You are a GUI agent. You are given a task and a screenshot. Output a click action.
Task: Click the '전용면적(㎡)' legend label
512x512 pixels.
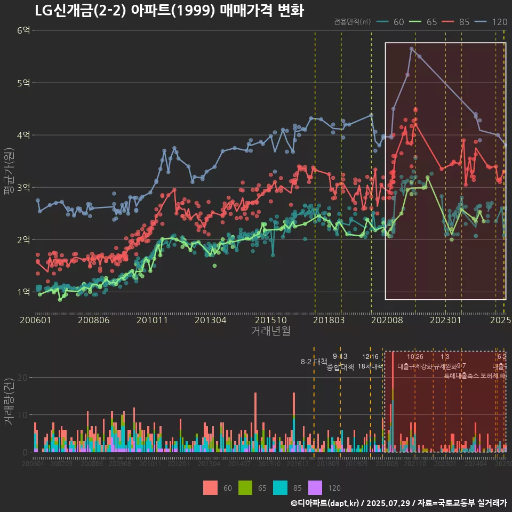tap(353, 21)
